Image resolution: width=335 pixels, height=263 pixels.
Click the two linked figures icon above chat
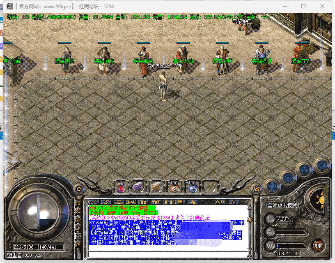tap(168, 202)
